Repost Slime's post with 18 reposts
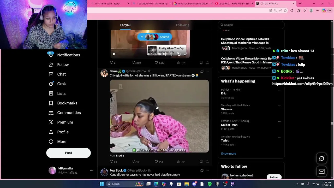334x188 pixels. (135, 162)
